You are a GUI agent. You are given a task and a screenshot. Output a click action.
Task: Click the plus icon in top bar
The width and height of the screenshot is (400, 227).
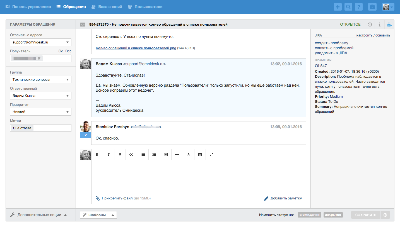click(338, 7)
